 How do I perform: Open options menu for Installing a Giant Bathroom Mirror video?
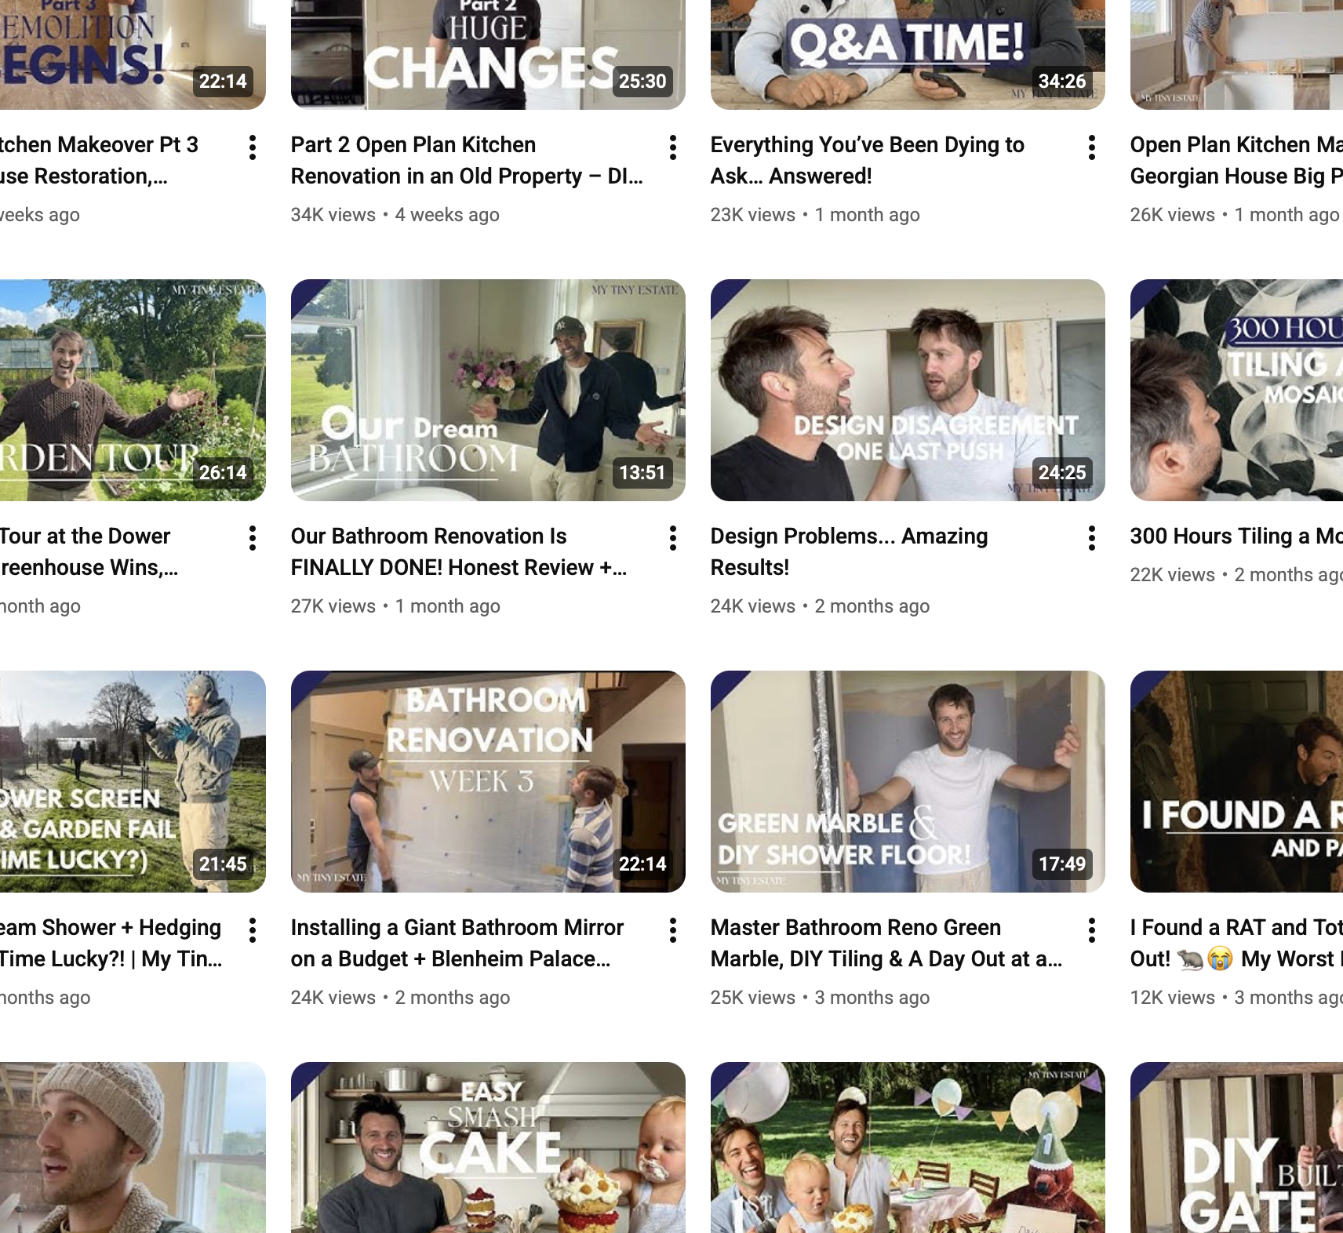(x=673, y=930)
